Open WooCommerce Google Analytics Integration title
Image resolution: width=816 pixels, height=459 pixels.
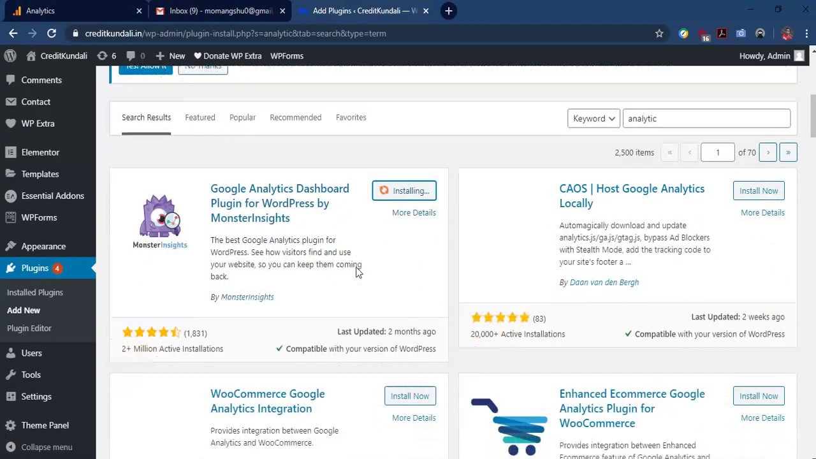click(x=268, y=402)
